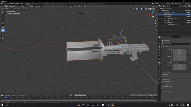
Task: Open the Global transform orientation dropdown
Action: coord(70,6)
